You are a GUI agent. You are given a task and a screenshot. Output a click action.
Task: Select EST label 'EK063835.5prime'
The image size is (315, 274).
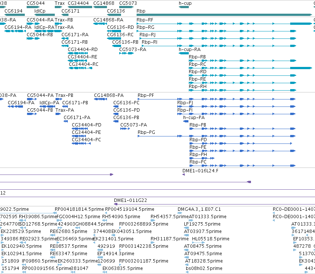click(x=123, y=268)
